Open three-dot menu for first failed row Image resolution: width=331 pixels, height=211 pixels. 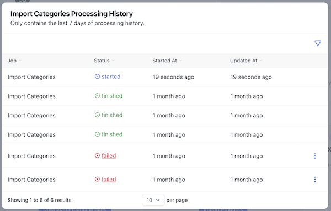pos(315,156)
